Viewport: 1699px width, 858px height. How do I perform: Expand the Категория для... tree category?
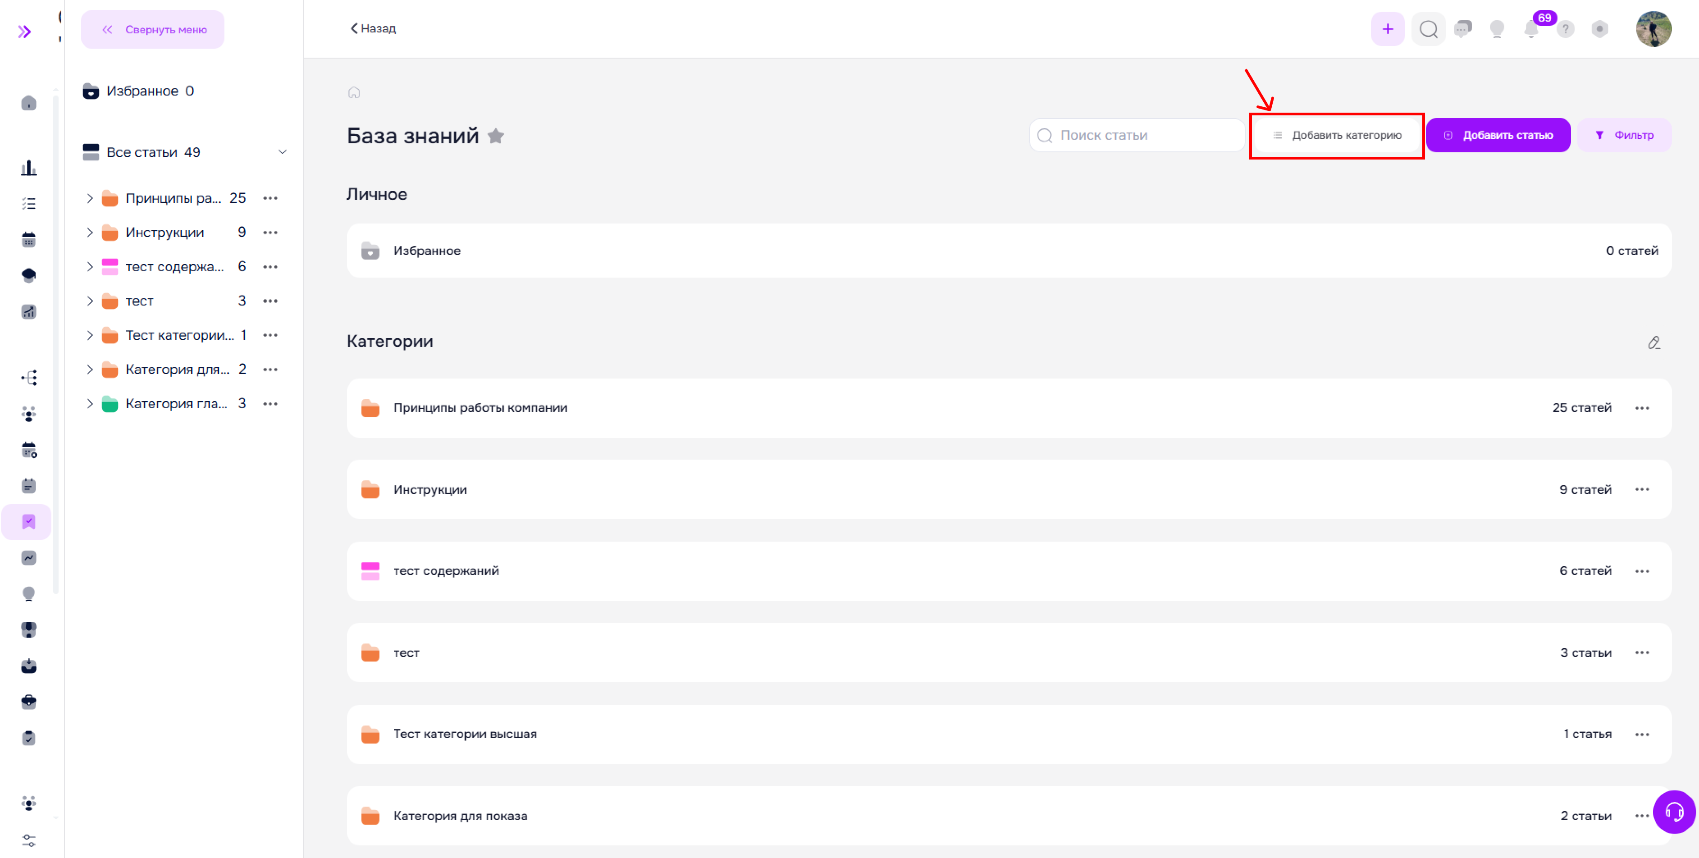pyautogui.click(x=90, y=370)
